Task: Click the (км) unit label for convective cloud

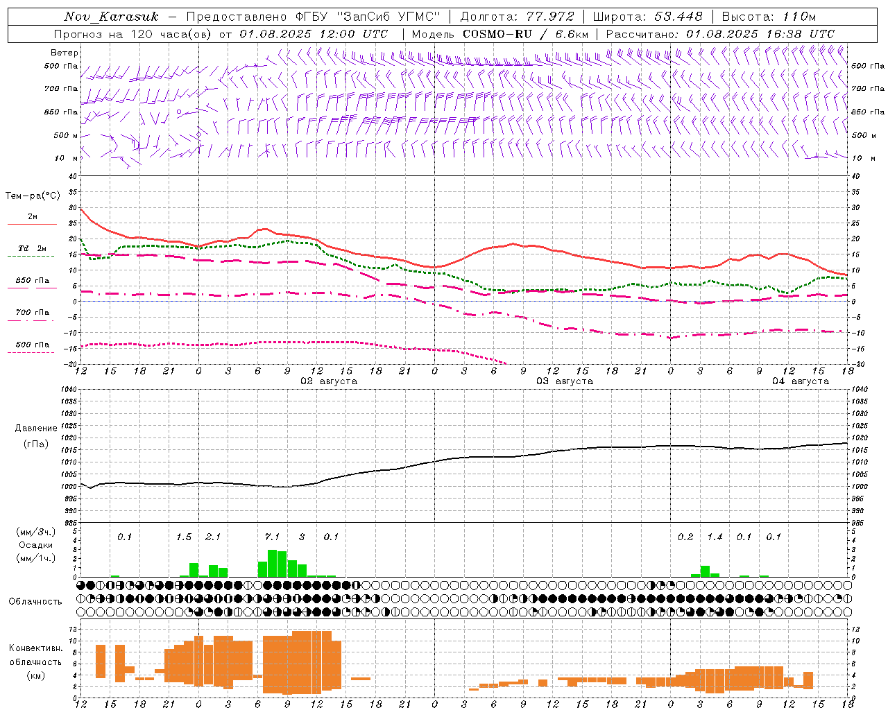Action: click(x=35, y=675)
